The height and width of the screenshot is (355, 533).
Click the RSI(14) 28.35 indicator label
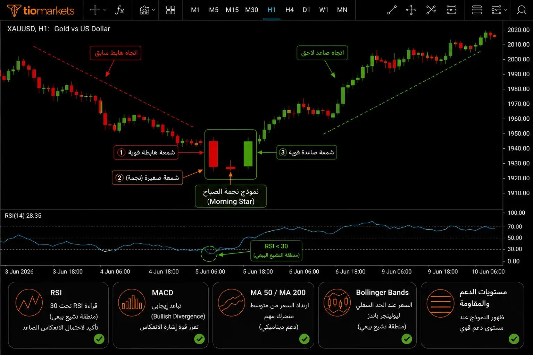pyautogui.click(x=23, y=216)
